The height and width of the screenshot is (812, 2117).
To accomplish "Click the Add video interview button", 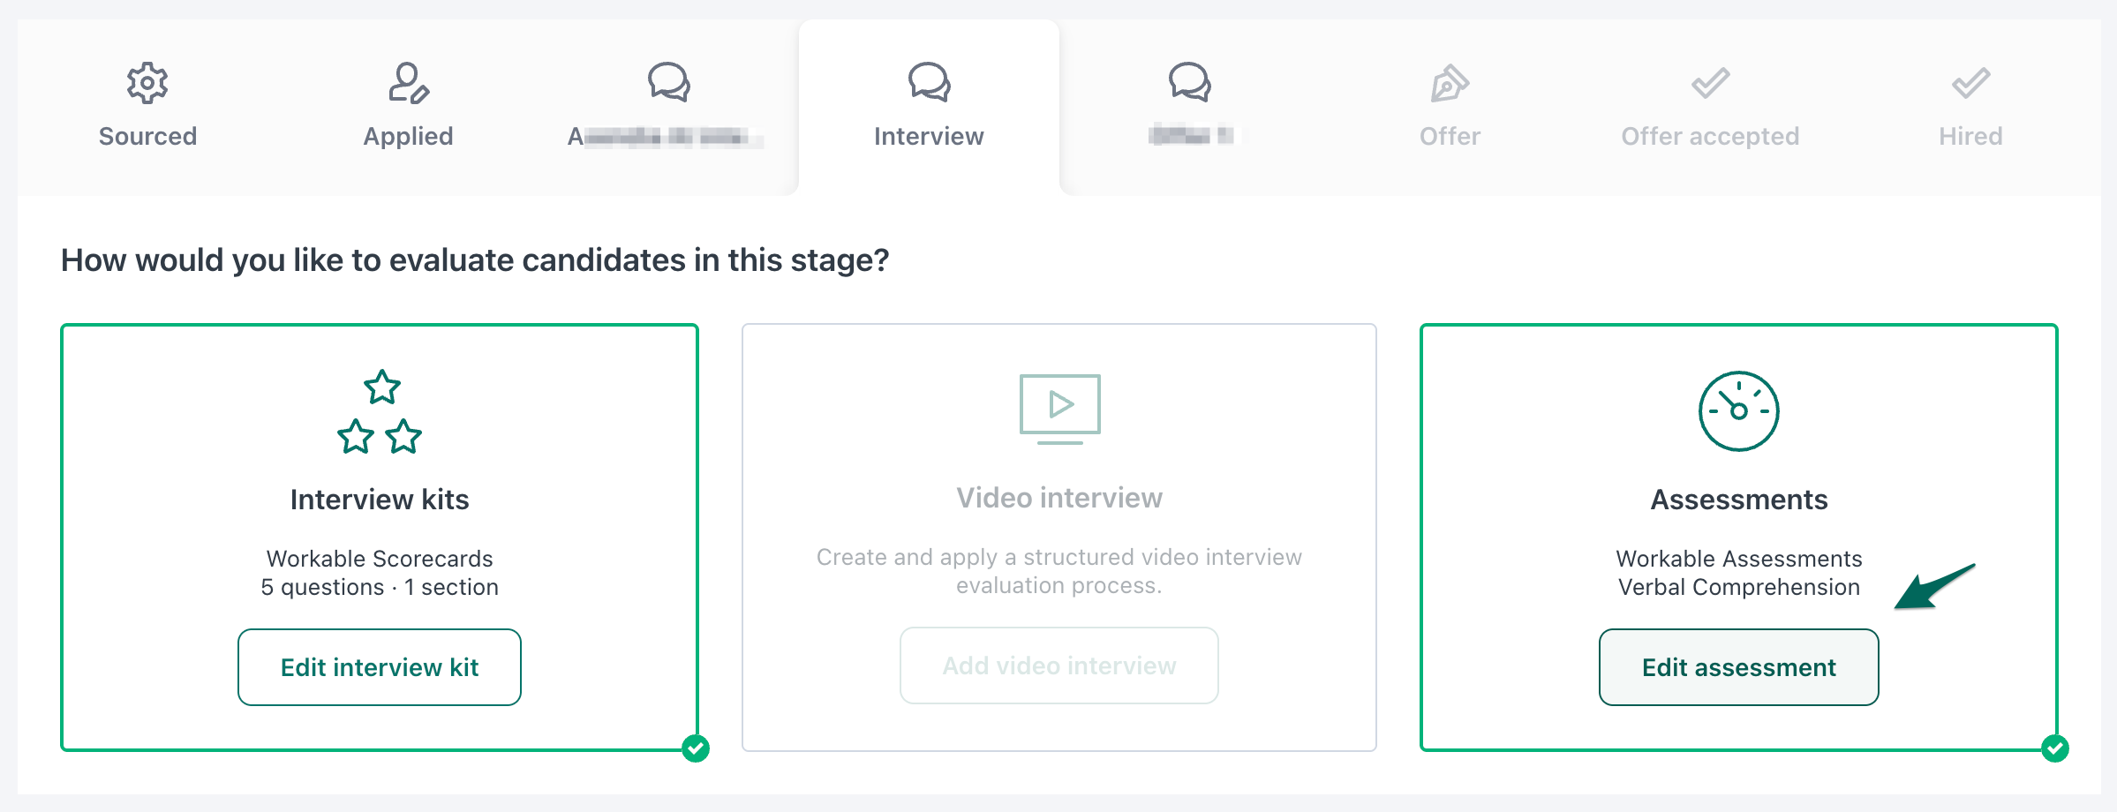I will pos(1059,665).
